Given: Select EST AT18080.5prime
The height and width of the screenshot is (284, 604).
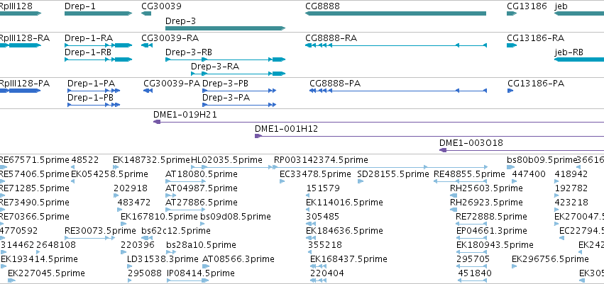Looking at the screenshot, I should (202, 174).
